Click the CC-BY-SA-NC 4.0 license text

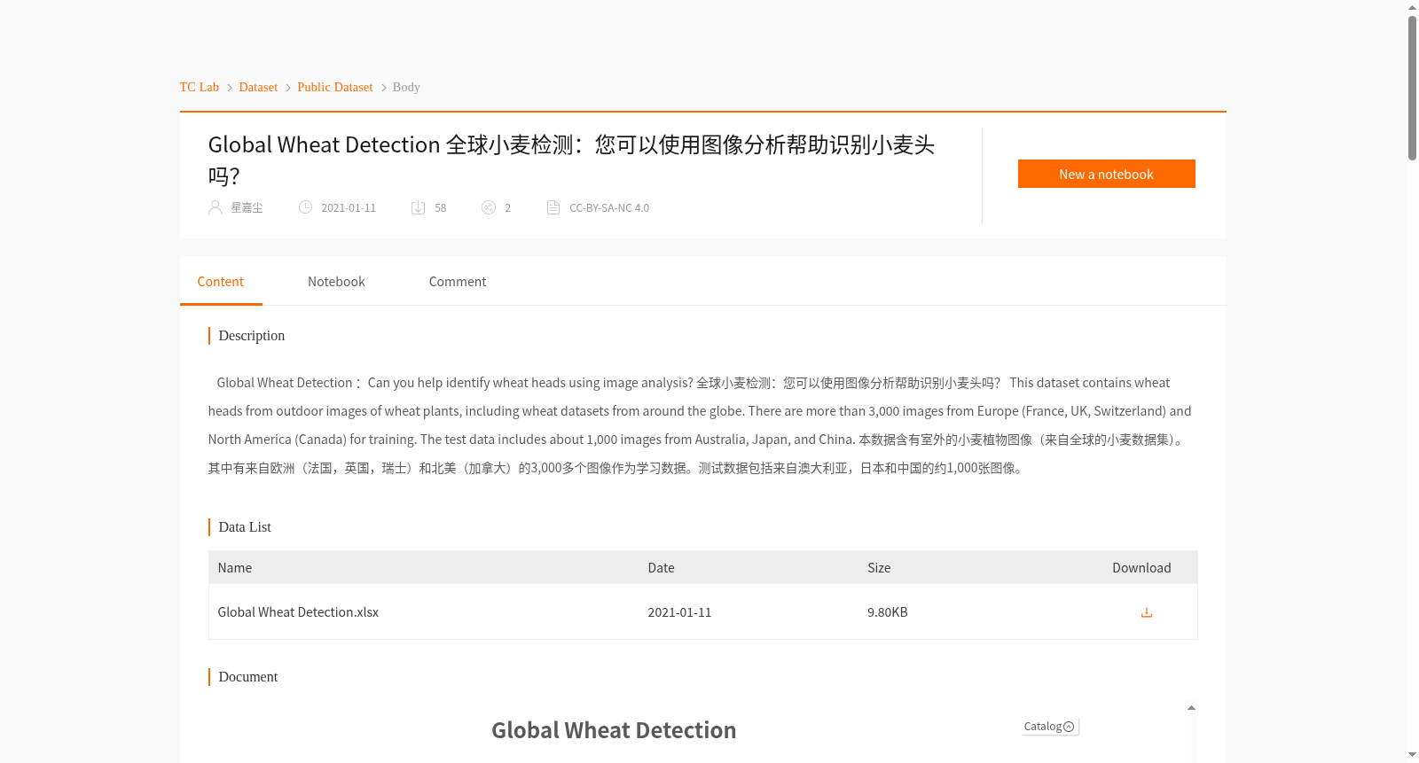(x=609, y=208)
